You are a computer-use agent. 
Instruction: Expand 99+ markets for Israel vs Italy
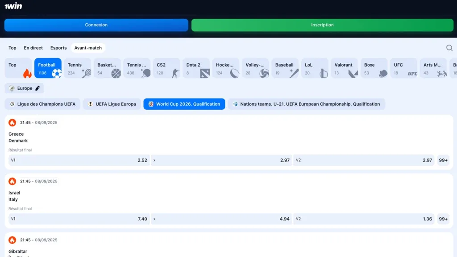(443, 219)
